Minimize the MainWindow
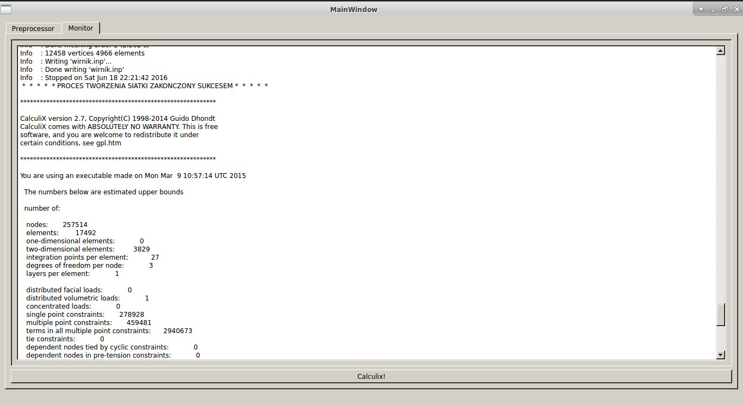The height and width of the screenshot is (405, 743). [713, 9]
